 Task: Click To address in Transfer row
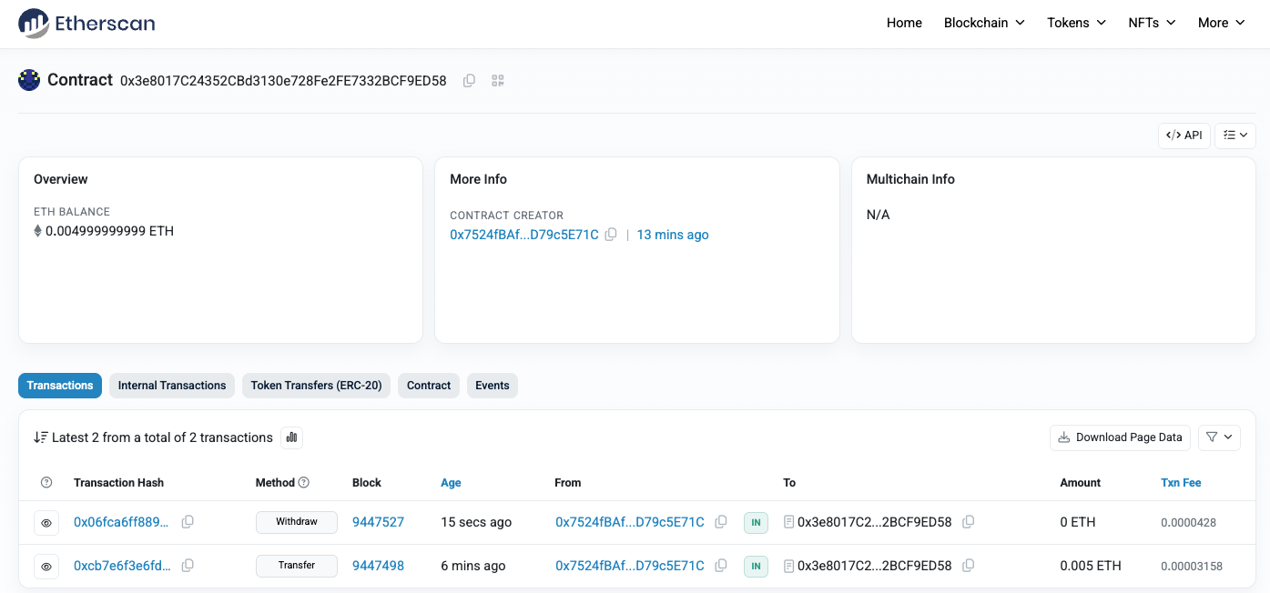click(875, 566)
